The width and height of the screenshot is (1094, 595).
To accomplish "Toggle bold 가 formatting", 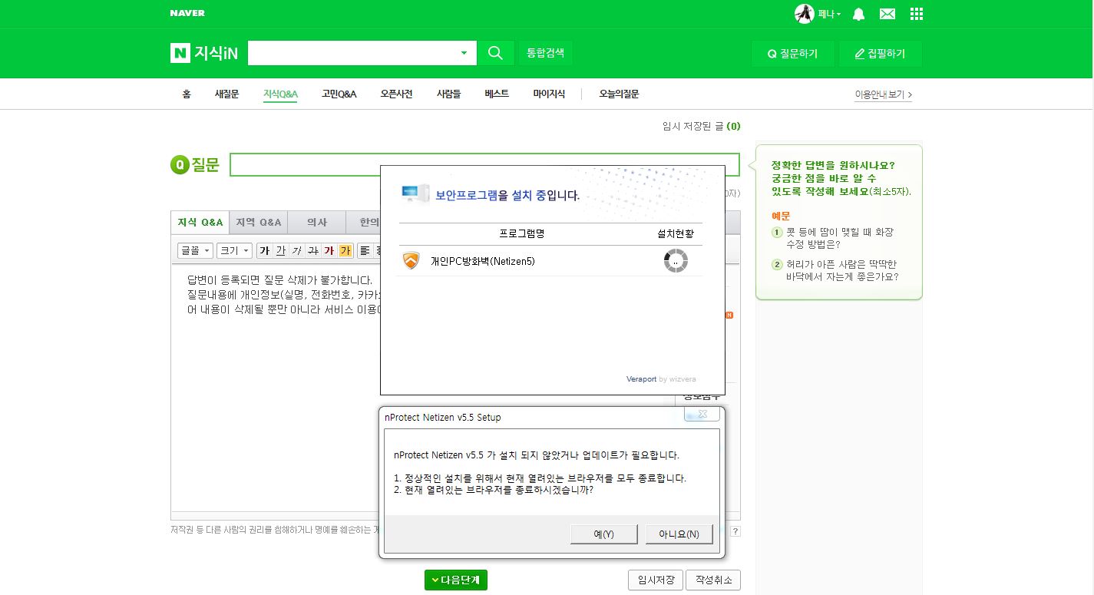I will coord(264,250).
